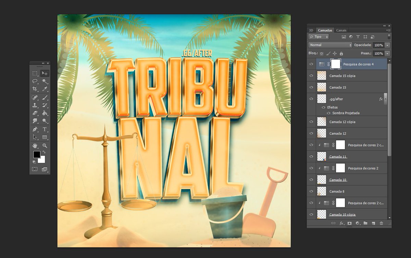Lock transparent pixels
The width and height of the screenshot is (411, 258).
(x=322, y=54)
